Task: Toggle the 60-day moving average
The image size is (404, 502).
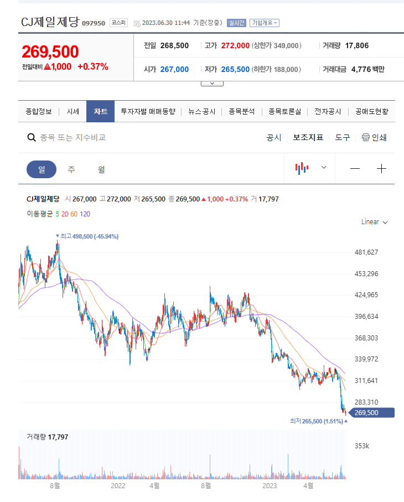Action: point(74,214)
